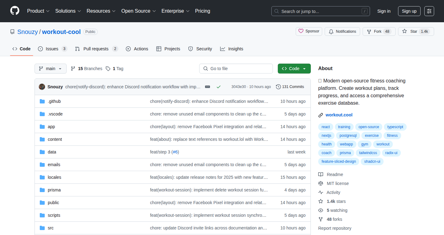Expand the green Code dropdown
The image size is (444, 235).
tap(294, 69)
